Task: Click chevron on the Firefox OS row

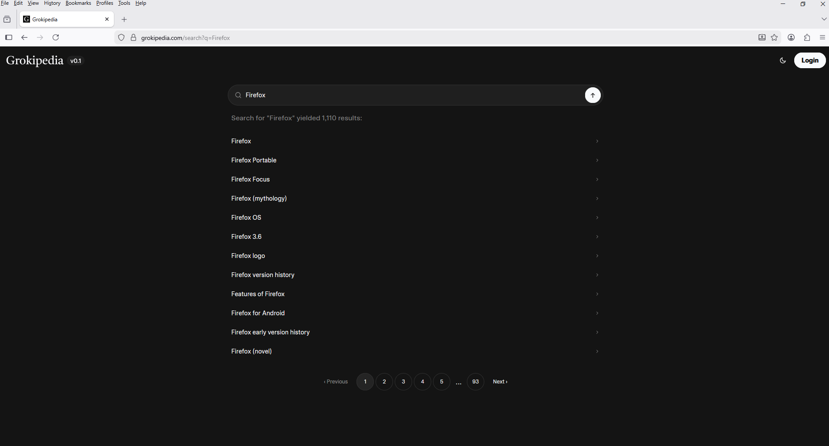Action: click(x=597, y=218)
